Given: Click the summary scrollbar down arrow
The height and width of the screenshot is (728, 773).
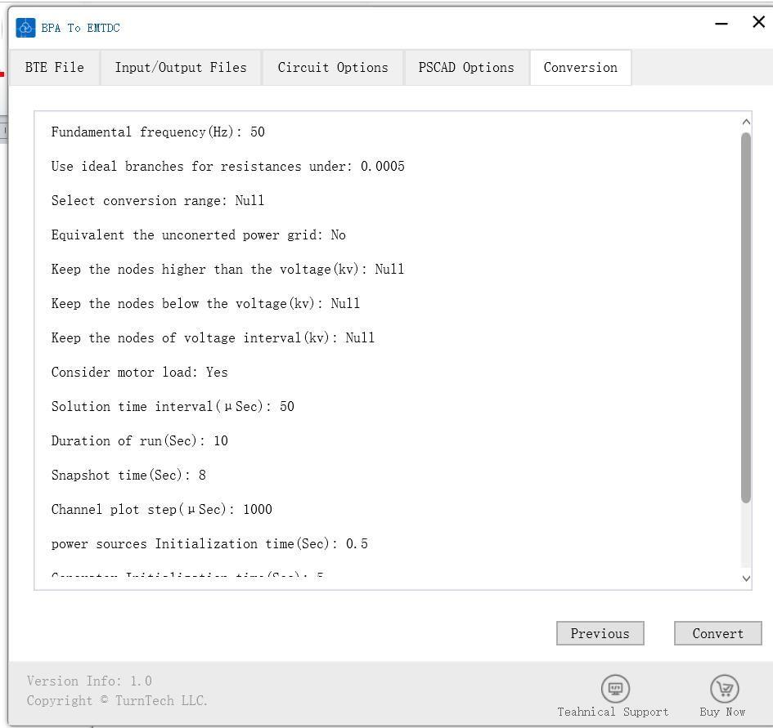Looking at the screenshot, I should [746, 578].
